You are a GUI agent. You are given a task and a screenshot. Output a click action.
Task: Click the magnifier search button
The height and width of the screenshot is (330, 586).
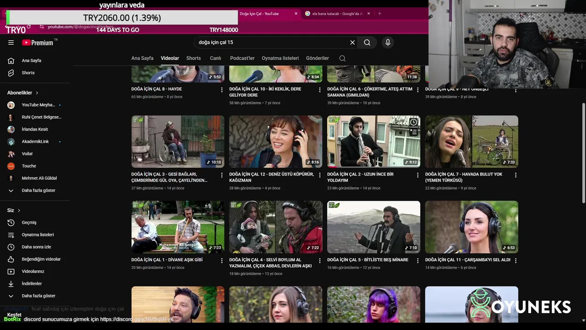[x=367, y=42]
